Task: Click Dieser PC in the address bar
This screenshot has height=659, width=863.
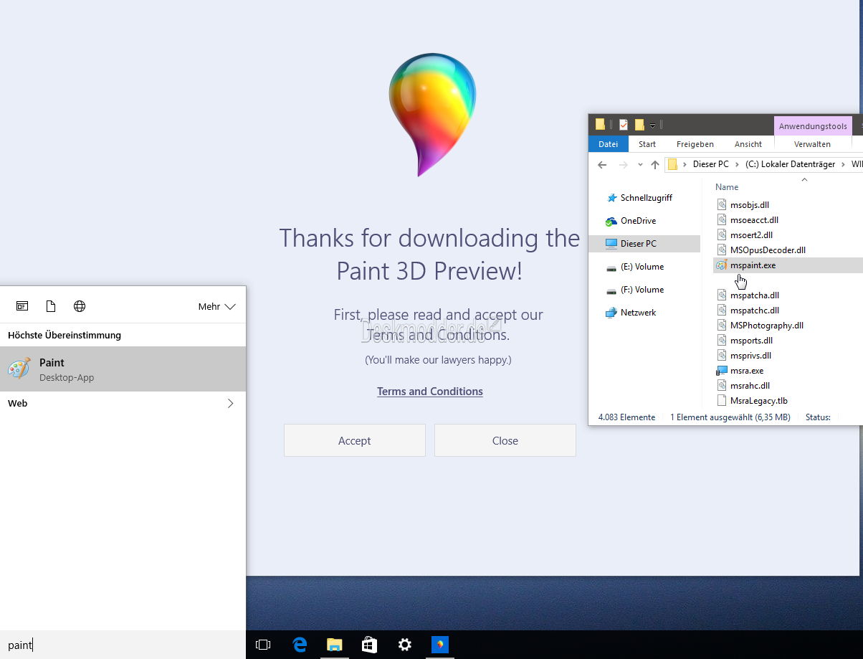Action: coord(711,164)
